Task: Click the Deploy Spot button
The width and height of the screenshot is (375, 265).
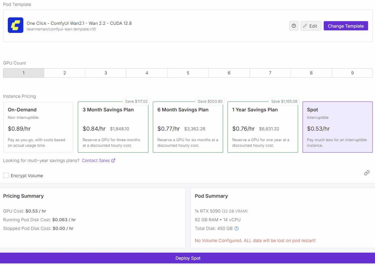Action: point(187,258)
